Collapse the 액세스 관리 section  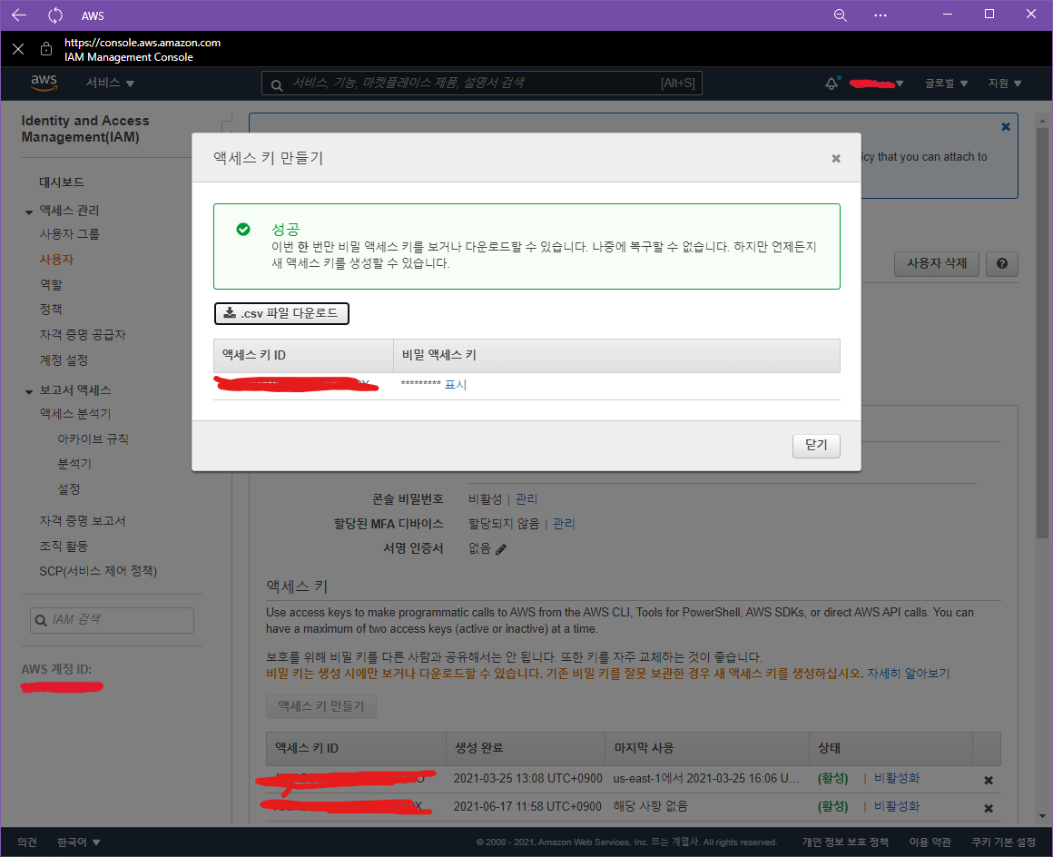[x=29, y=212]
